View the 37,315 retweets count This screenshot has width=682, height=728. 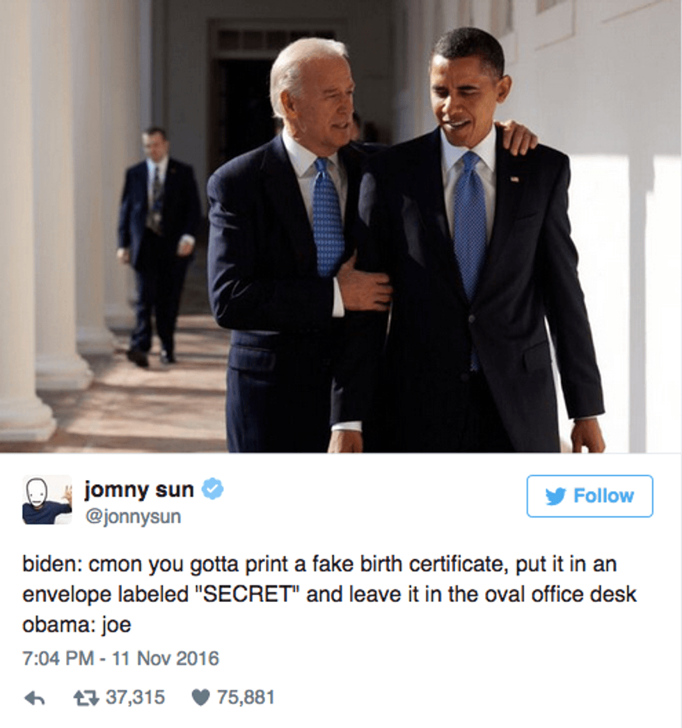(136, 698)
